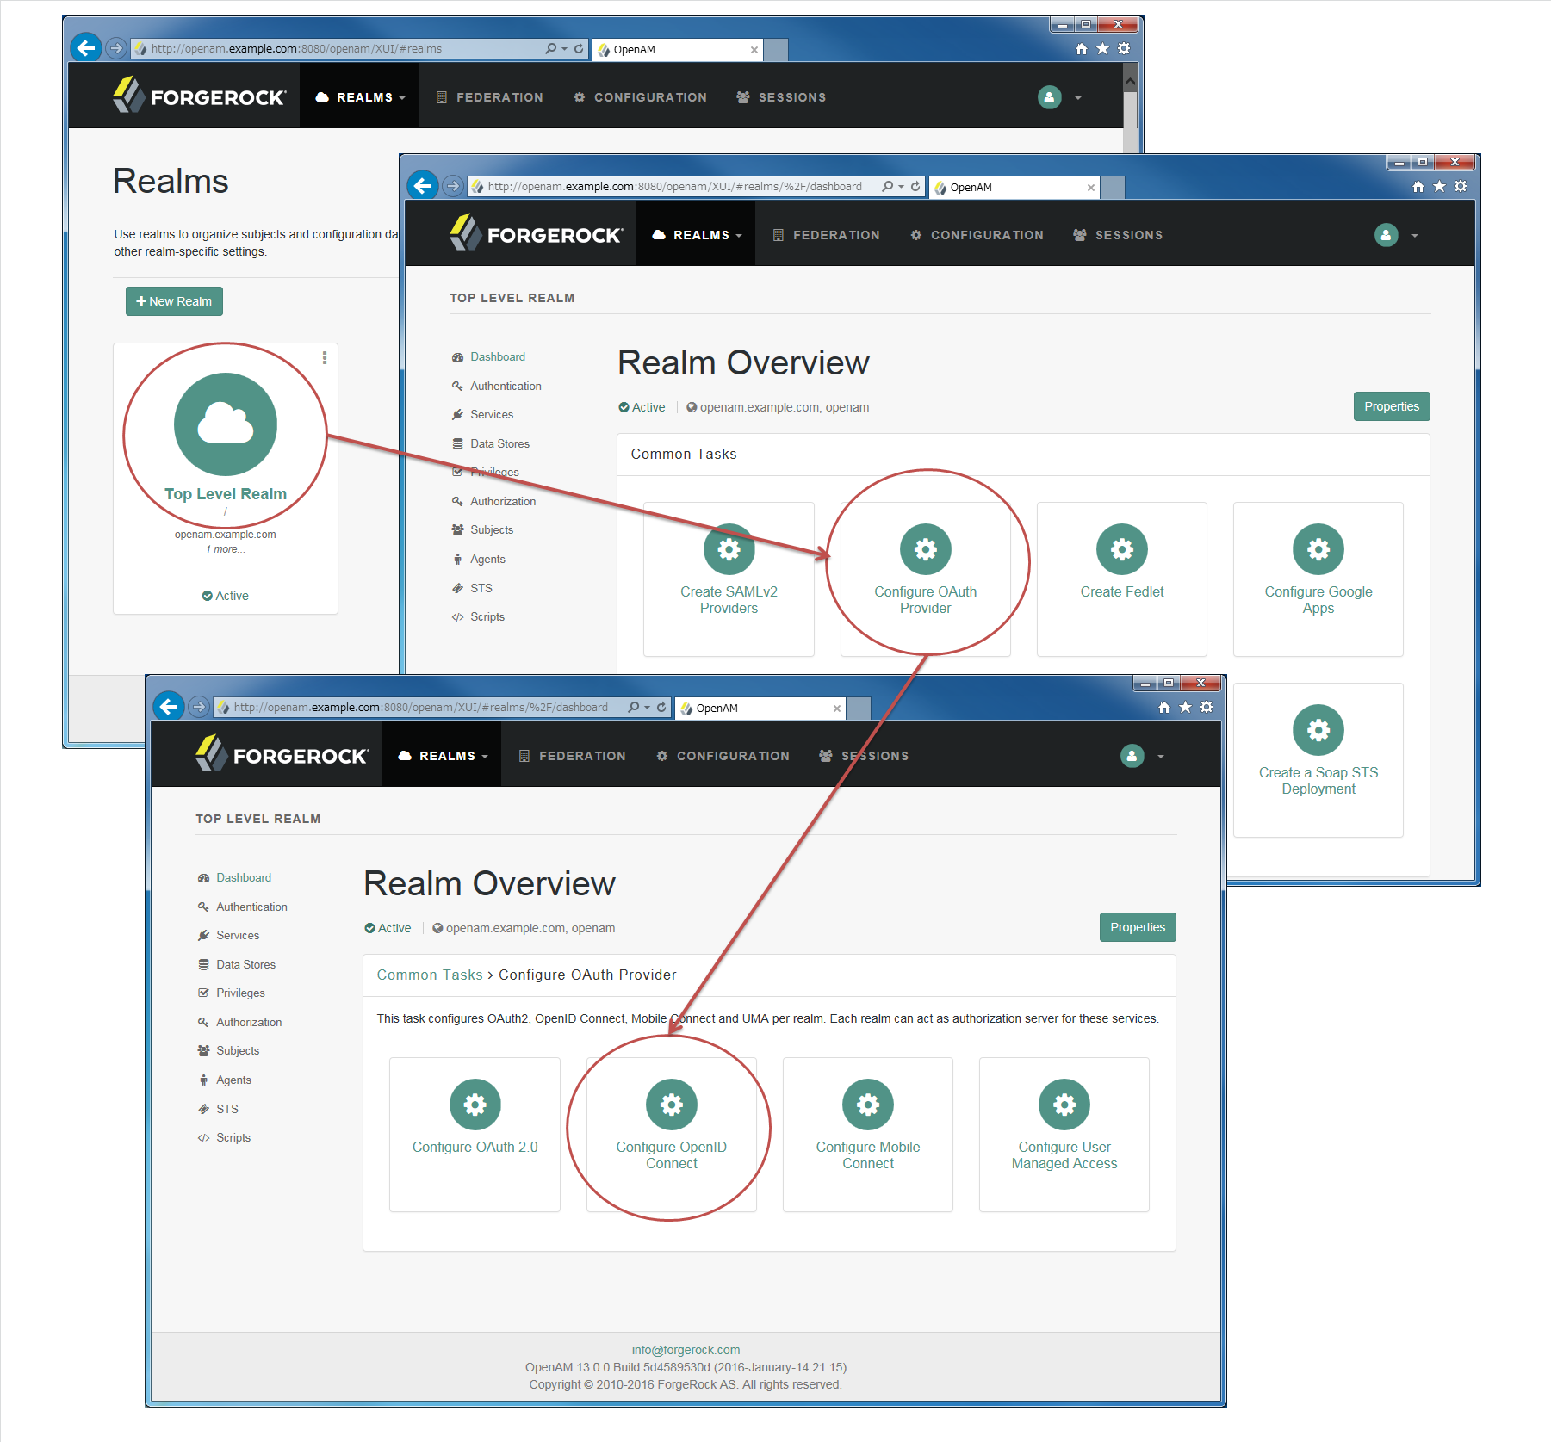Screen dimensions: 1551x1442
Task: Click the search magnifier in the front address bar
Action: [x=634, y=707]
